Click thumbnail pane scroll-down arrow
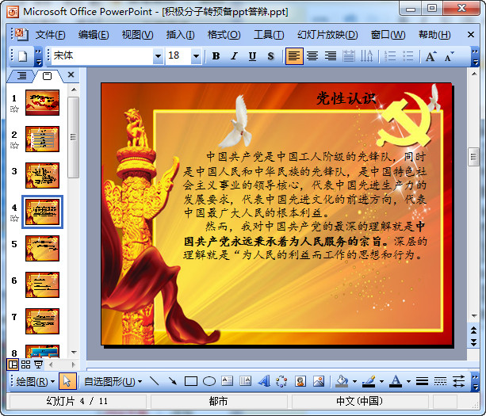 pos(74,352)
